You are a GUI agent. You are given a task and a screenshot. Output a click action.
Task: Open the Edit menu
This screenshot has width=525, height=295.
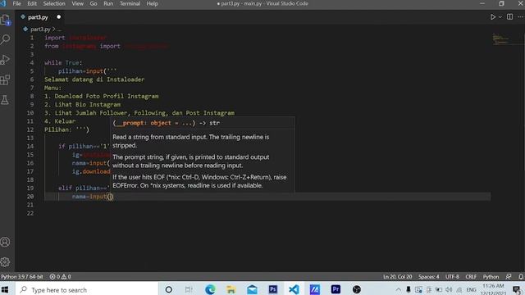pyautogui.click(x=32, y=3)
